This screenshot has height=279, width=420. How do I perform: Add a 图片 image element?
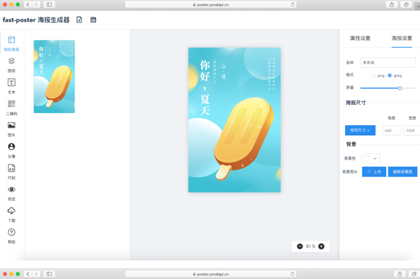tap(11, 126)
